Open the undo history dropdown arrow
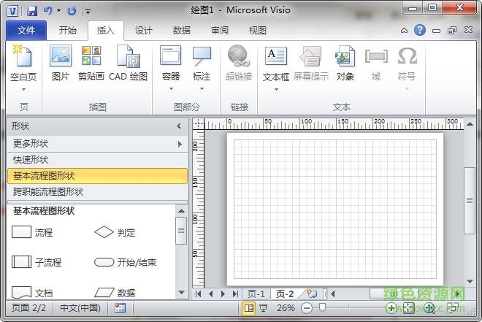This screenshot has height=322, width=482. (x=58, y=11)
